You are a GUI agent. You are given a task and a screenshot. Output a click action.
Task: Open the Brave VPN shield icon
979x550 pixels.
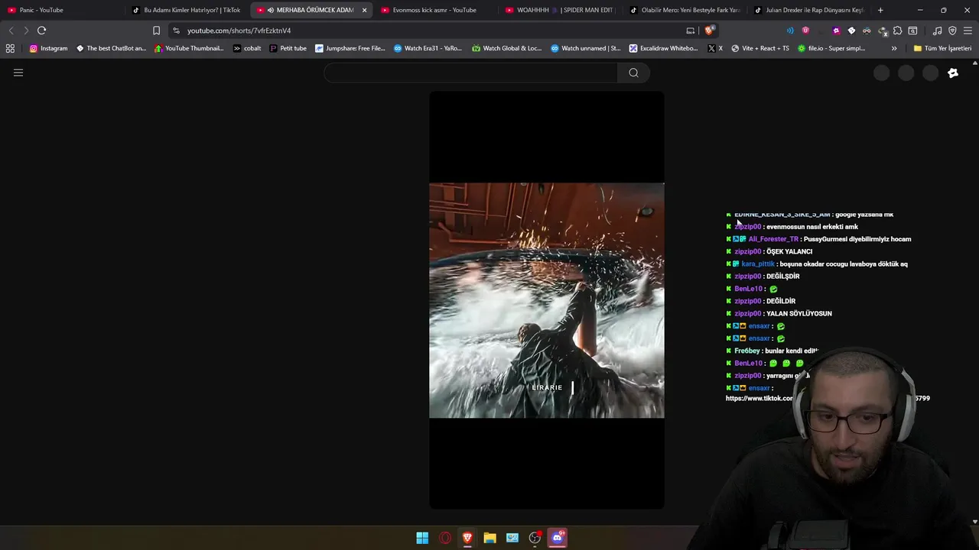[x=952, y=31]
